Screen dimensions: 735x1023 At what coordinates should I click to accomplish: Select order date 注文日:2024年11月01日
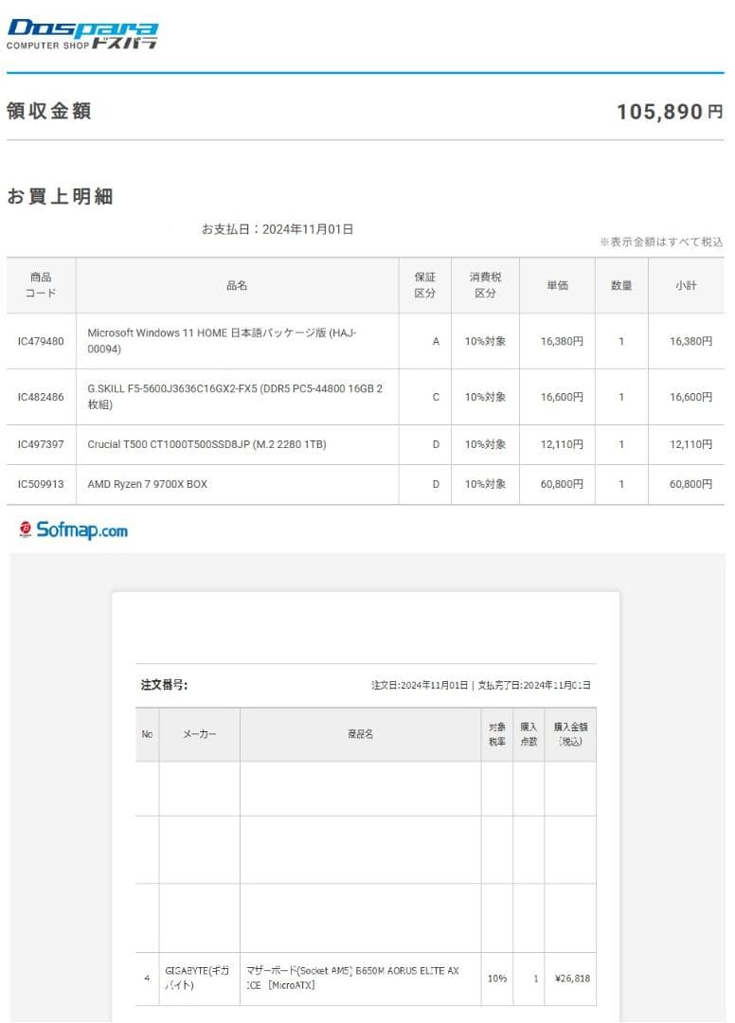[420, 685]
